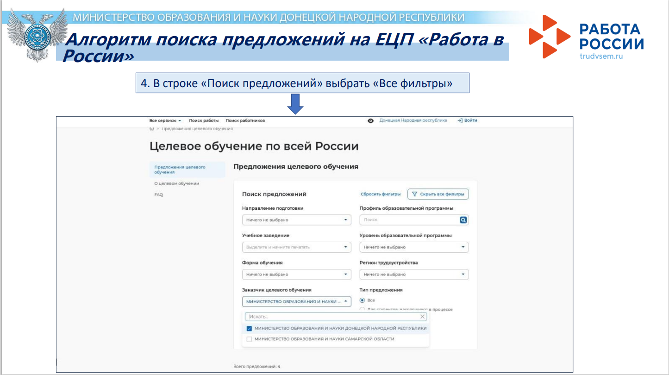
Task: Click the Целевое обучение по всей России heading
Action: coord(254,146)
